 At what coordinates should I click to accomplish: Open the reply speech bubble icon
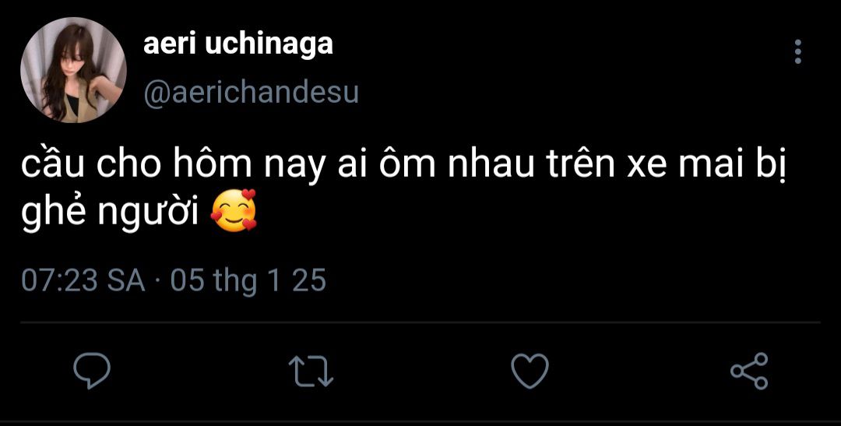[92, 371]
